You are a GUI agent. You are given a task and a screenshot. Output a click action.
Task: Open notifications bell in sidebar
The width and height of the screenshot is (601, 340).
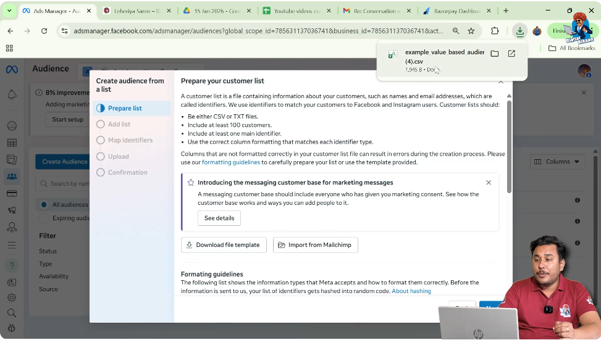(12, 94)
